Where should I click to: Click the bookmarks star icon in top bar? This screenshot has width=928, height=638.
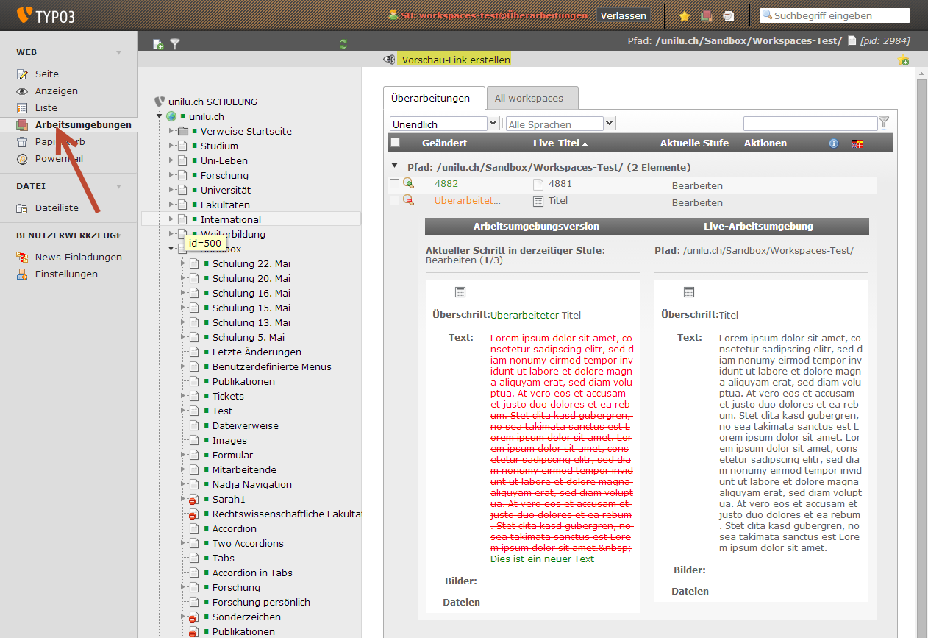[685, 15]
